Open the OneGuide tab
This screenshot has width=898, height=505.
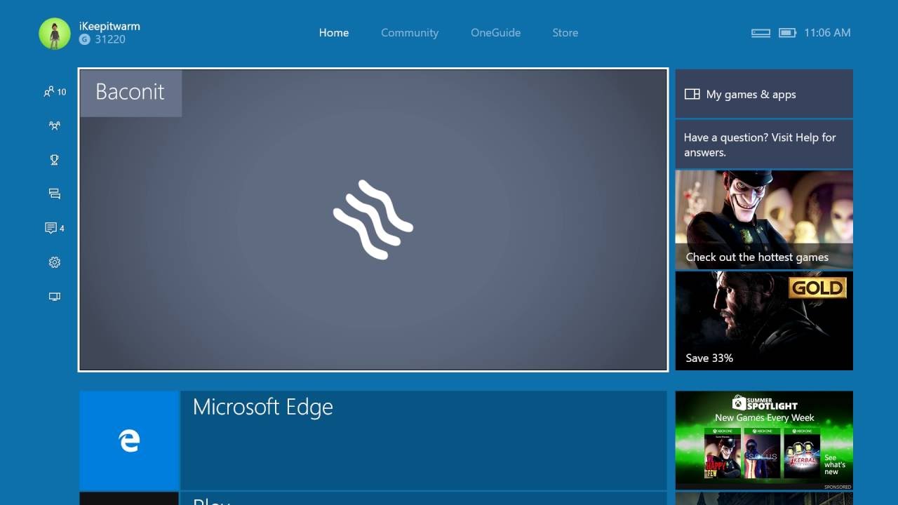pos(495,33)
